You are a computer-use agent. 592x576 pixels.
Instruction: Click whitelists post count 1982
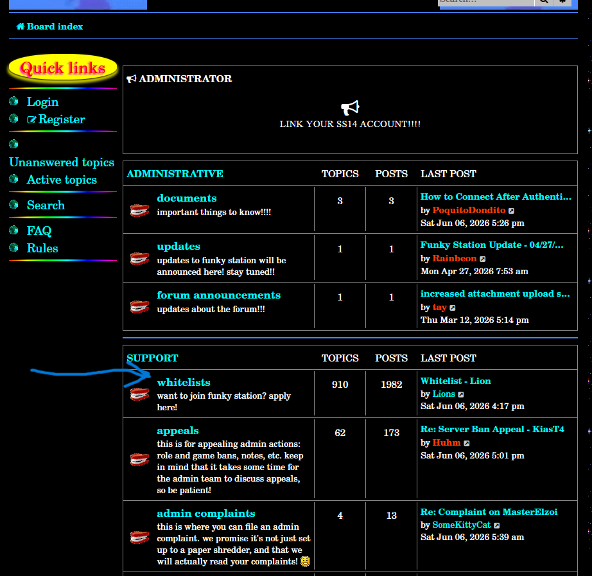(391, 385)
